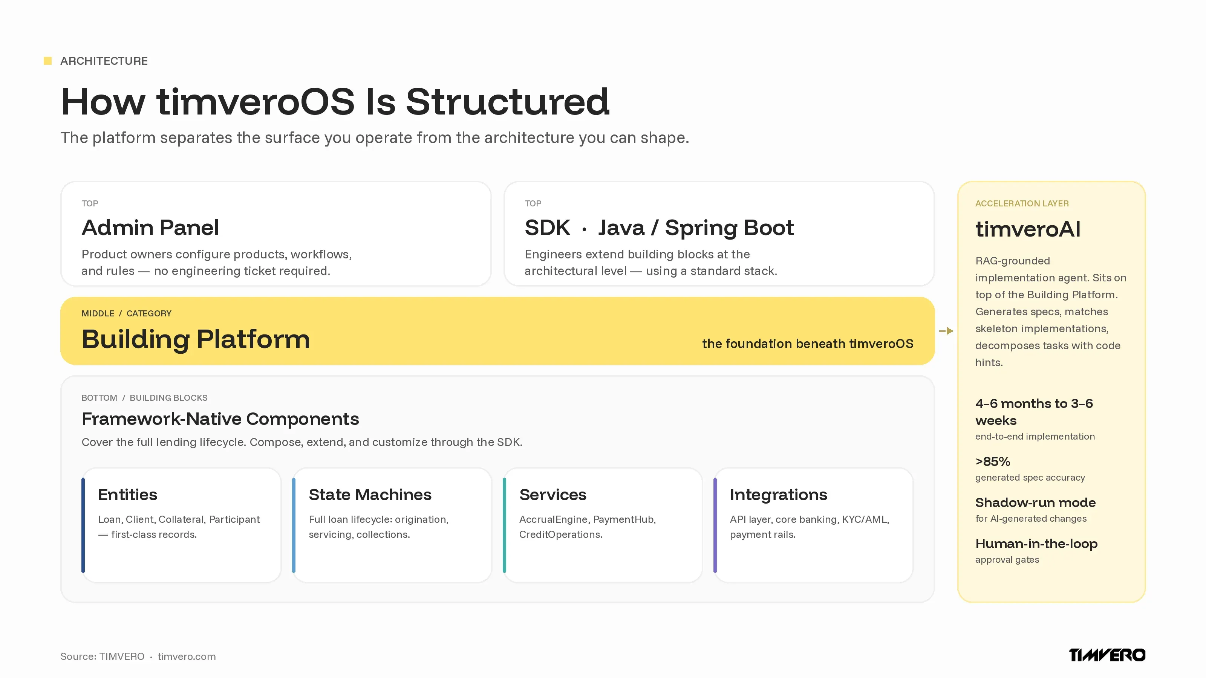Click 'API layer, core banking, KYC/AML' text
The height and width of the screenshot is (678, 1206).
coord(810,527)
